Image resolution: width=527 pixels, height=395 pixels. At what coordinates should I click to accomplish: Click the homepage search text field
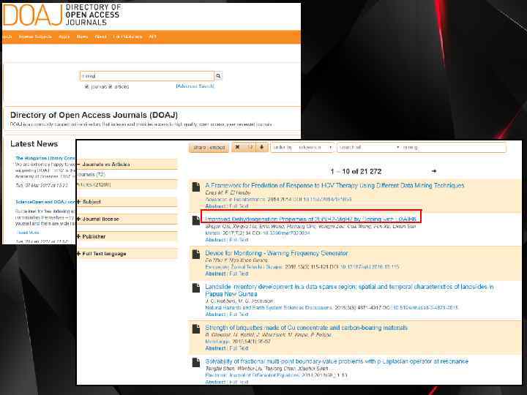[147, 76]
